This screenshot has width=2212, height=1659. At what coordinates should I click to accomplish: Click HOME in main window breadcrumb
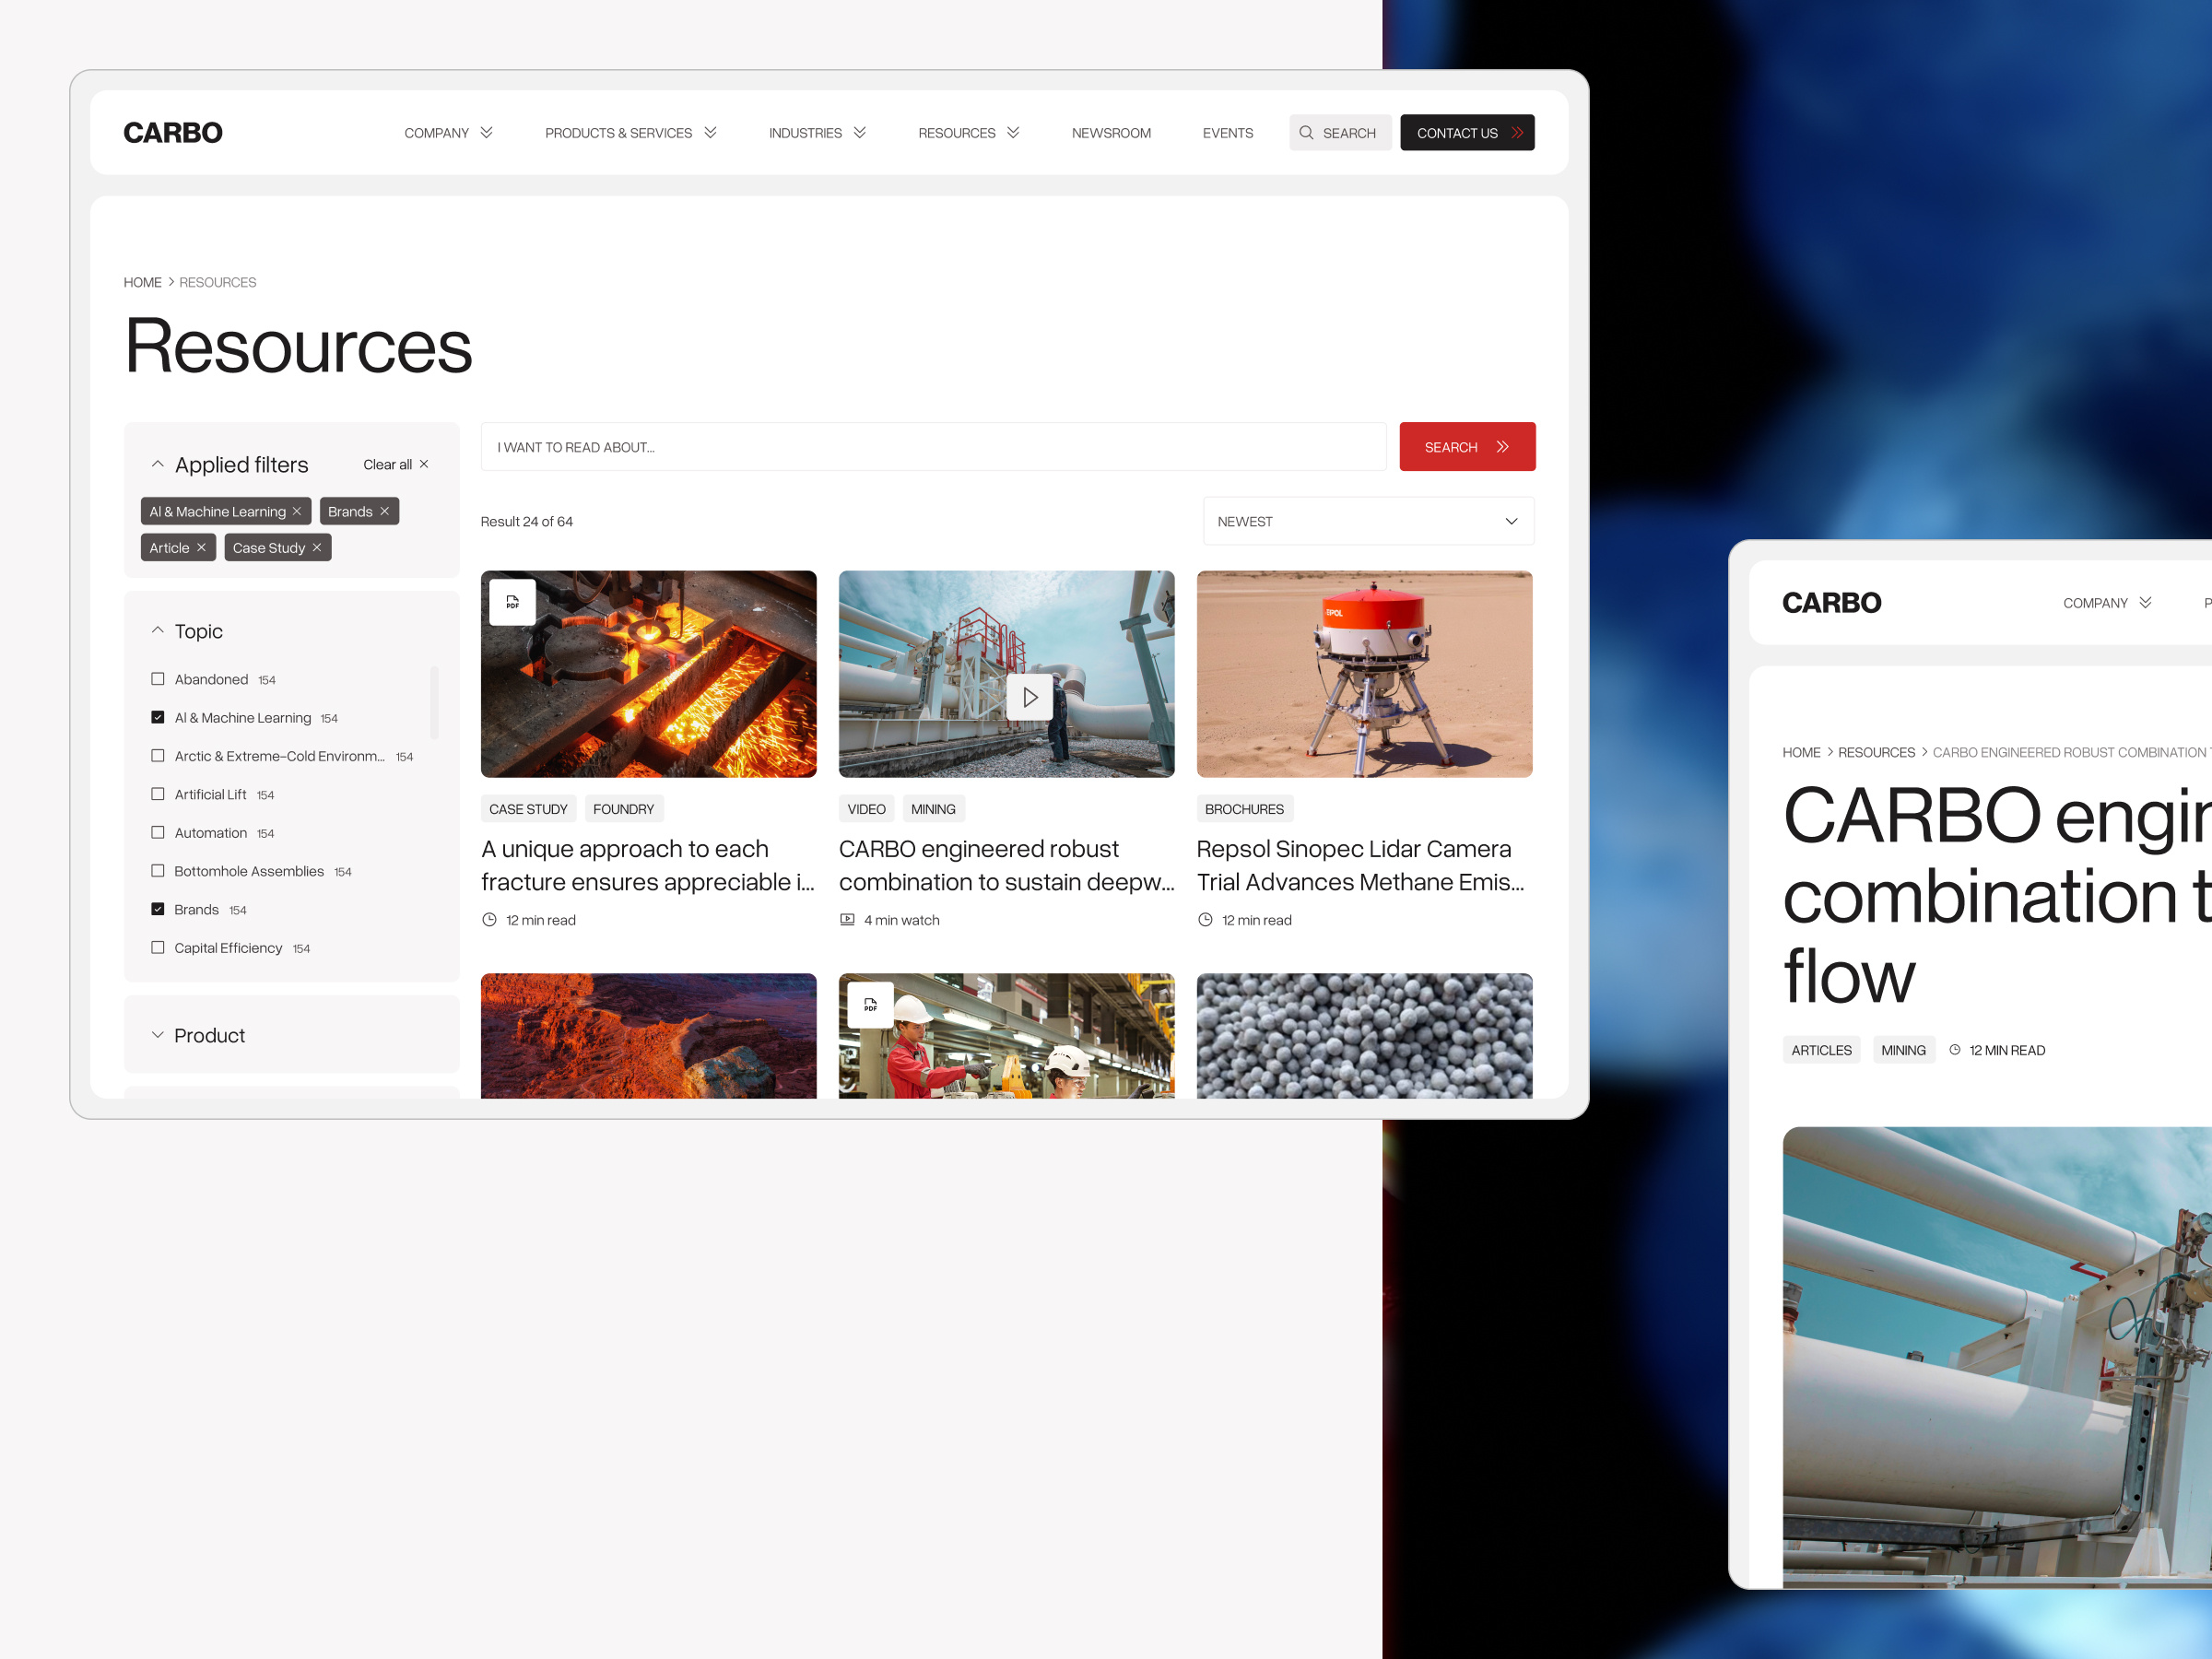click(x=142, y=282)
